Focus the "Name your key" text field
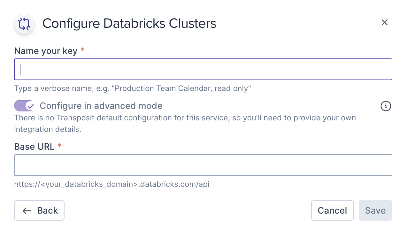407x235 pixels. 203,69
